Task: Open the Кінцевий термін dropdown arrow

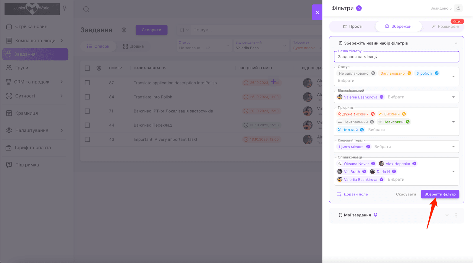Action: (x=453, y=147)
